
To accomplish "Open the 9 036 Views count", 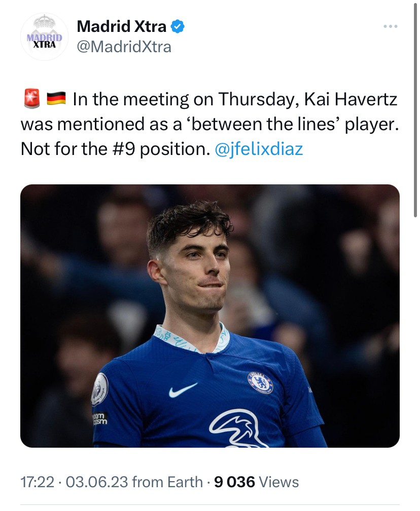I will (x=256, y=482).
